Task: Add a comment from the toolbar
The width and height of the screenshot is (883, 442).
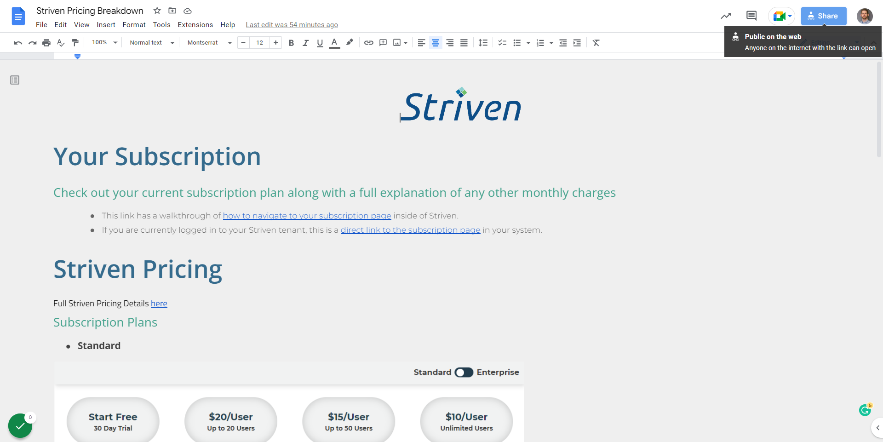Action: (x=383, y=43)
